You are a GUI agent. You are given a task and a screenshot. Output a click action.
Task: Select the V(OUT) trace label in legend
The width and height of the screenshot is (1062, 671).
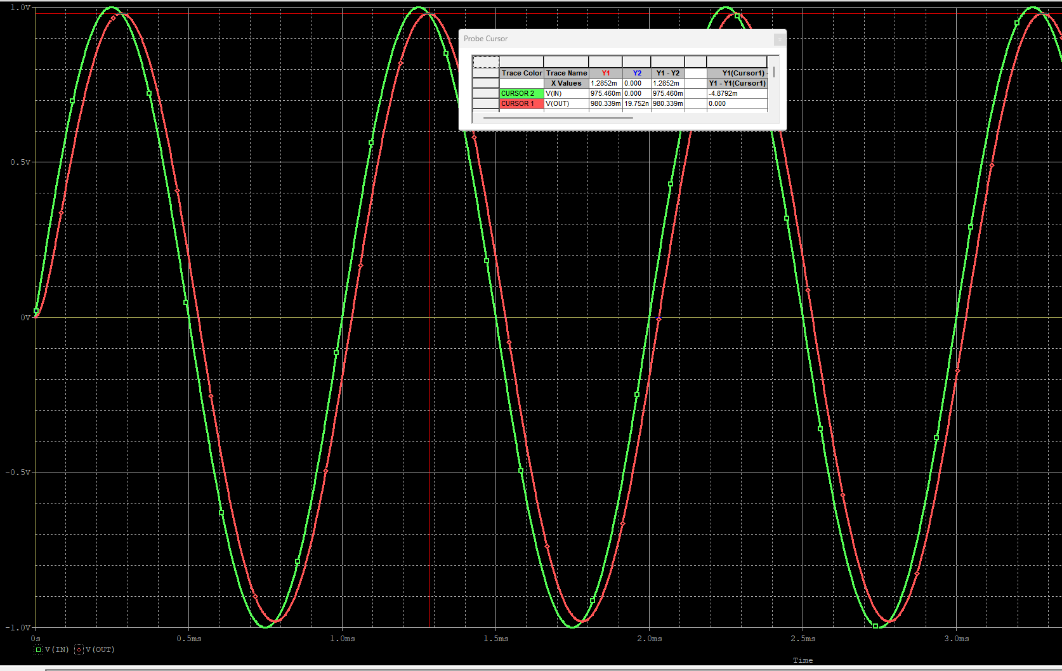(x=100, y=649)
